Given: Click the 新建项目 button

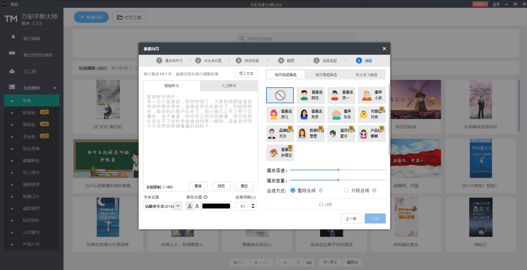Looking at the screenshot, I should [91, 17].
